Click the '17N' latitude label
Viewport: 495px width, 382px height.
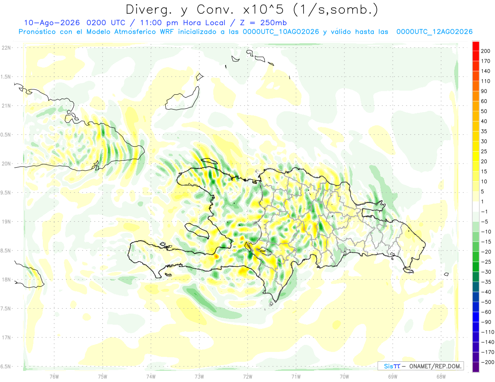6,337
